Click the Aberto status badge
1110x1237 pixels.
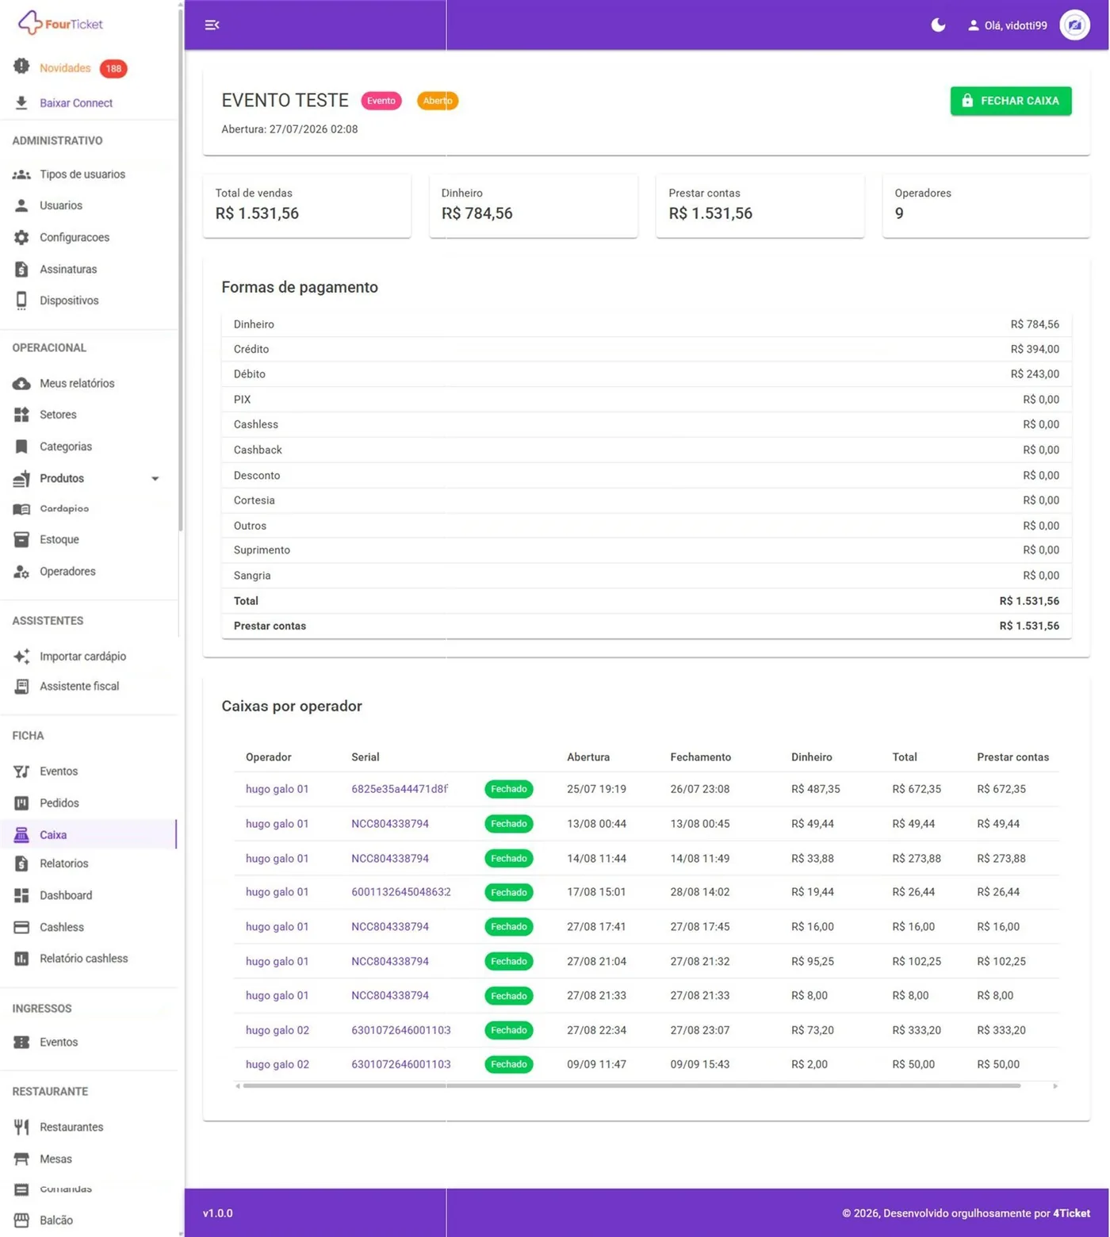[x=438, y=101]
